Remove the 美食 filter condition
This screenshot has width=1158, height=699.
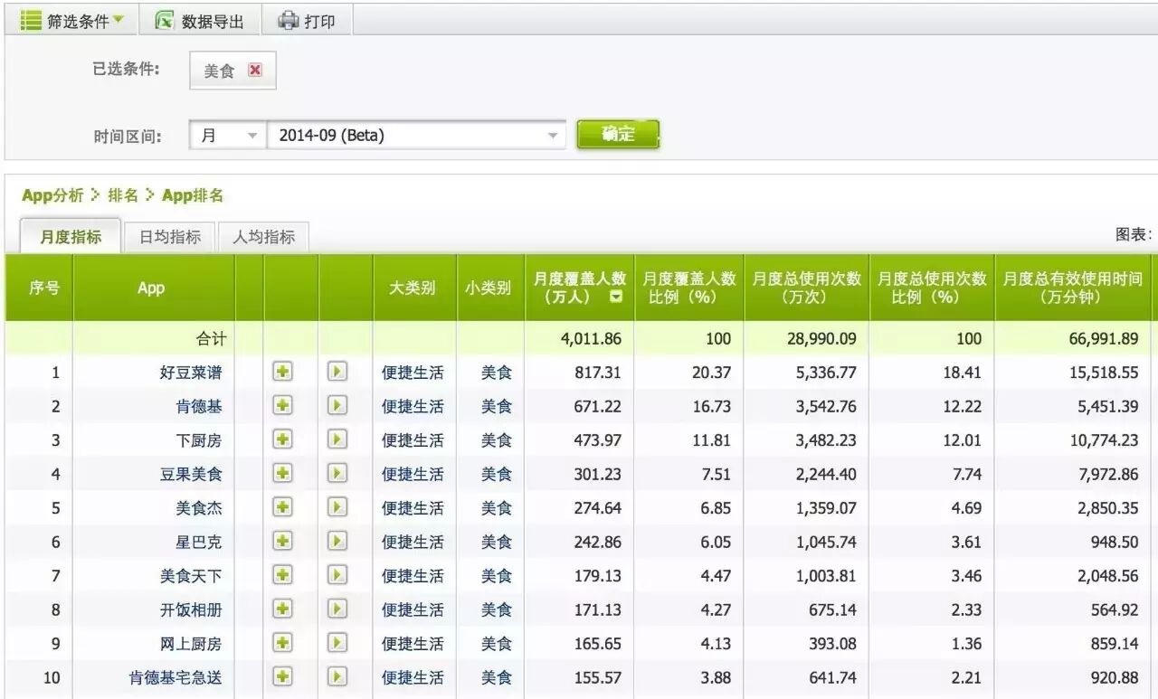(255, 70)
